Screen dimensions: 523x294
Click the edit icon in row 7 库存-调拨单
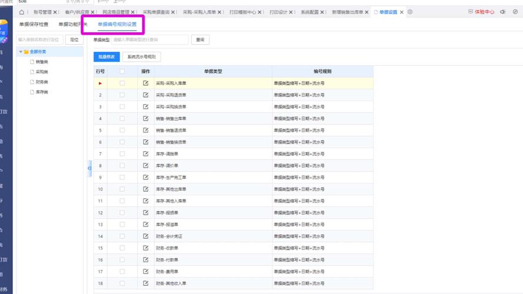pyautogui.click(x=146, y=153)
